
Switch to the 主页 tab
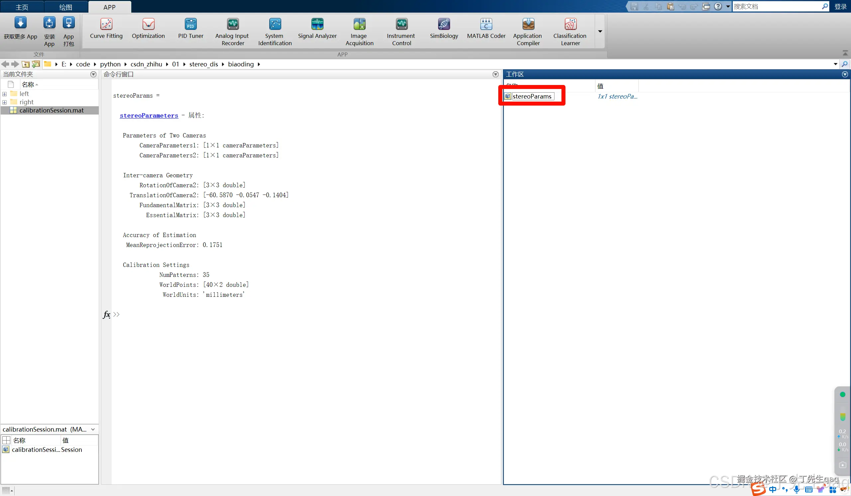pos(22,7)
